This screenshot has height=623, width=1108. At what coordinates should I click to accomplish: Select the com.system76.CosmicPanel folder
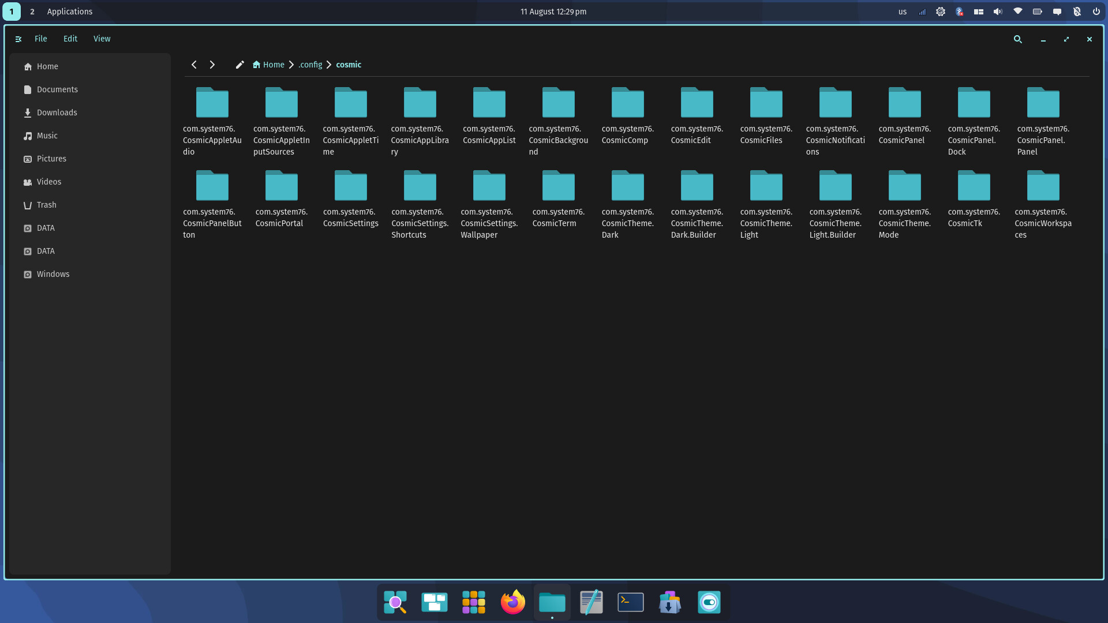point(905,115)
